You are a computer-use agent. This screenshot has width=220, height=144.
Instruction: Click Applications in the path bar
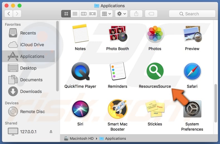tap(113, 138)
